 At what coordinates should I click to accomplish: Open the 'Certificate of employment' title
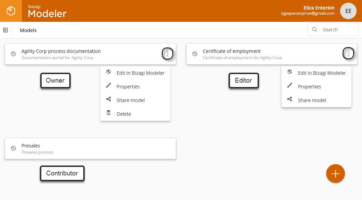232,51
